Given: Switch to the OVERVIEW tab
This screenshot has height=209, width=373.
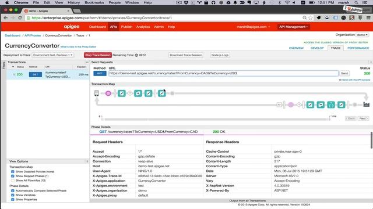Looking at the screenshot, I should pyautogui.click(x=296, y=48).
